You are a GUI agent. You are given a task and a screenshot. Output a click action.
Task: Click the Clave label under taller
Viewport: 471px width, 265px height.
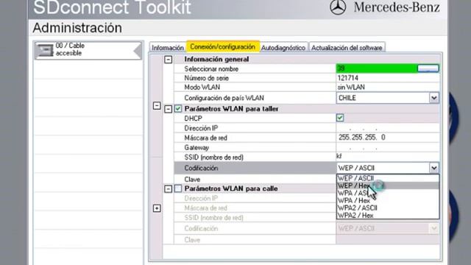192,180
